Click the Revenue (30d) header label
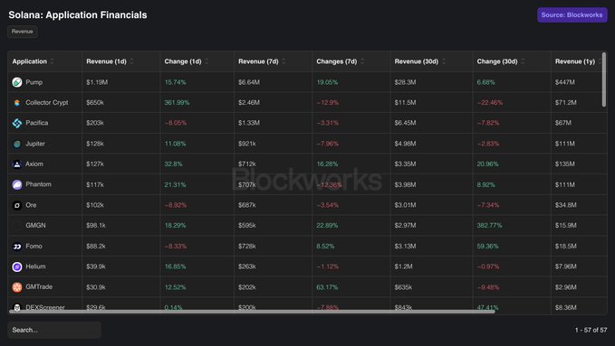This screenshot has height=346, width=615. tap(416, 61)
